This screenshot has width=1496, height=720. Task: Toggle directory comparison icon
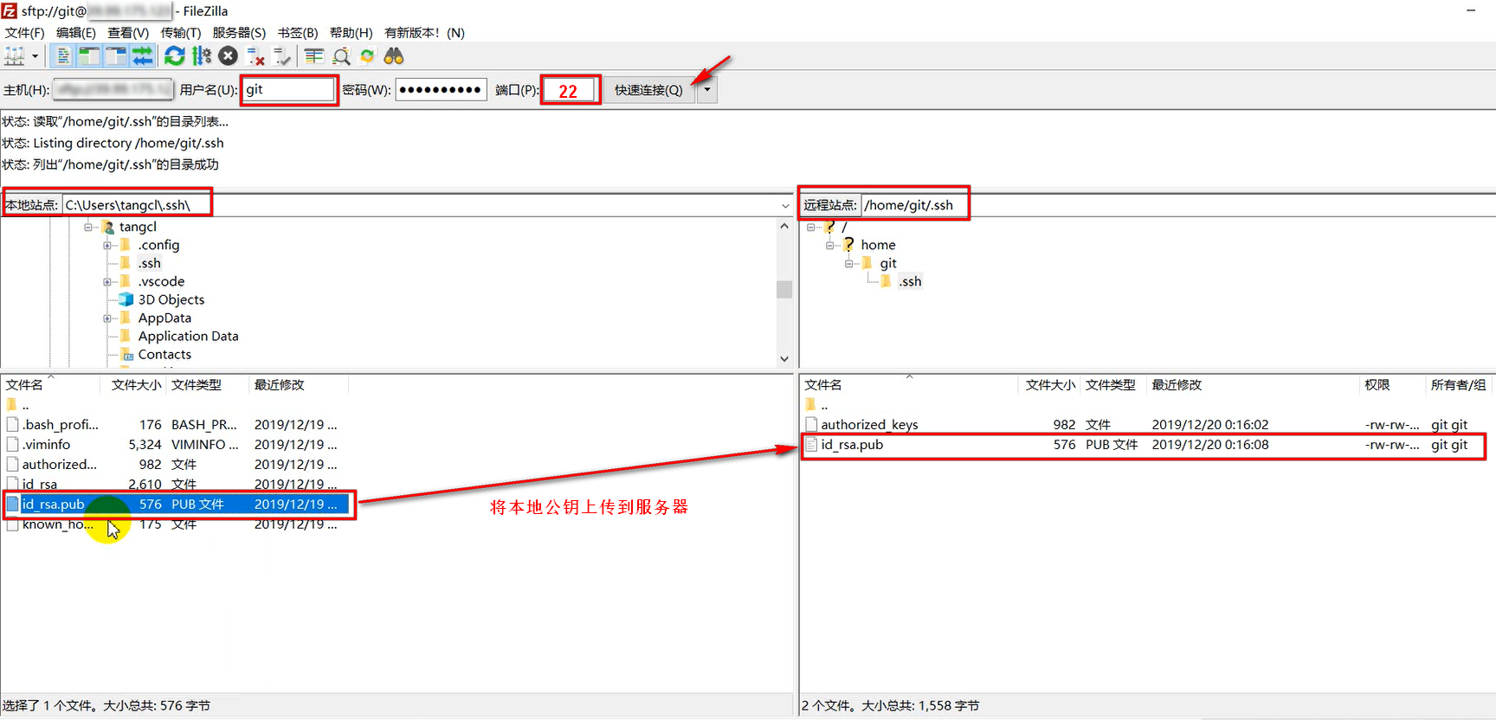point(342,56)
